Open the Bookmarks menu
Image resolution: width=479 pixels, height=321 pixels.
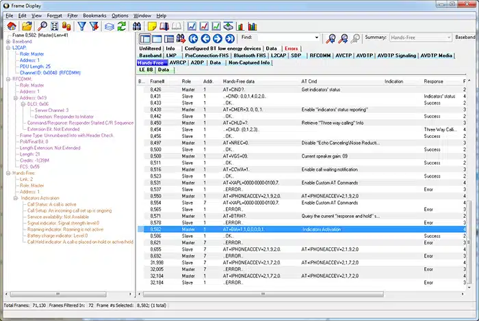point(95,15)
